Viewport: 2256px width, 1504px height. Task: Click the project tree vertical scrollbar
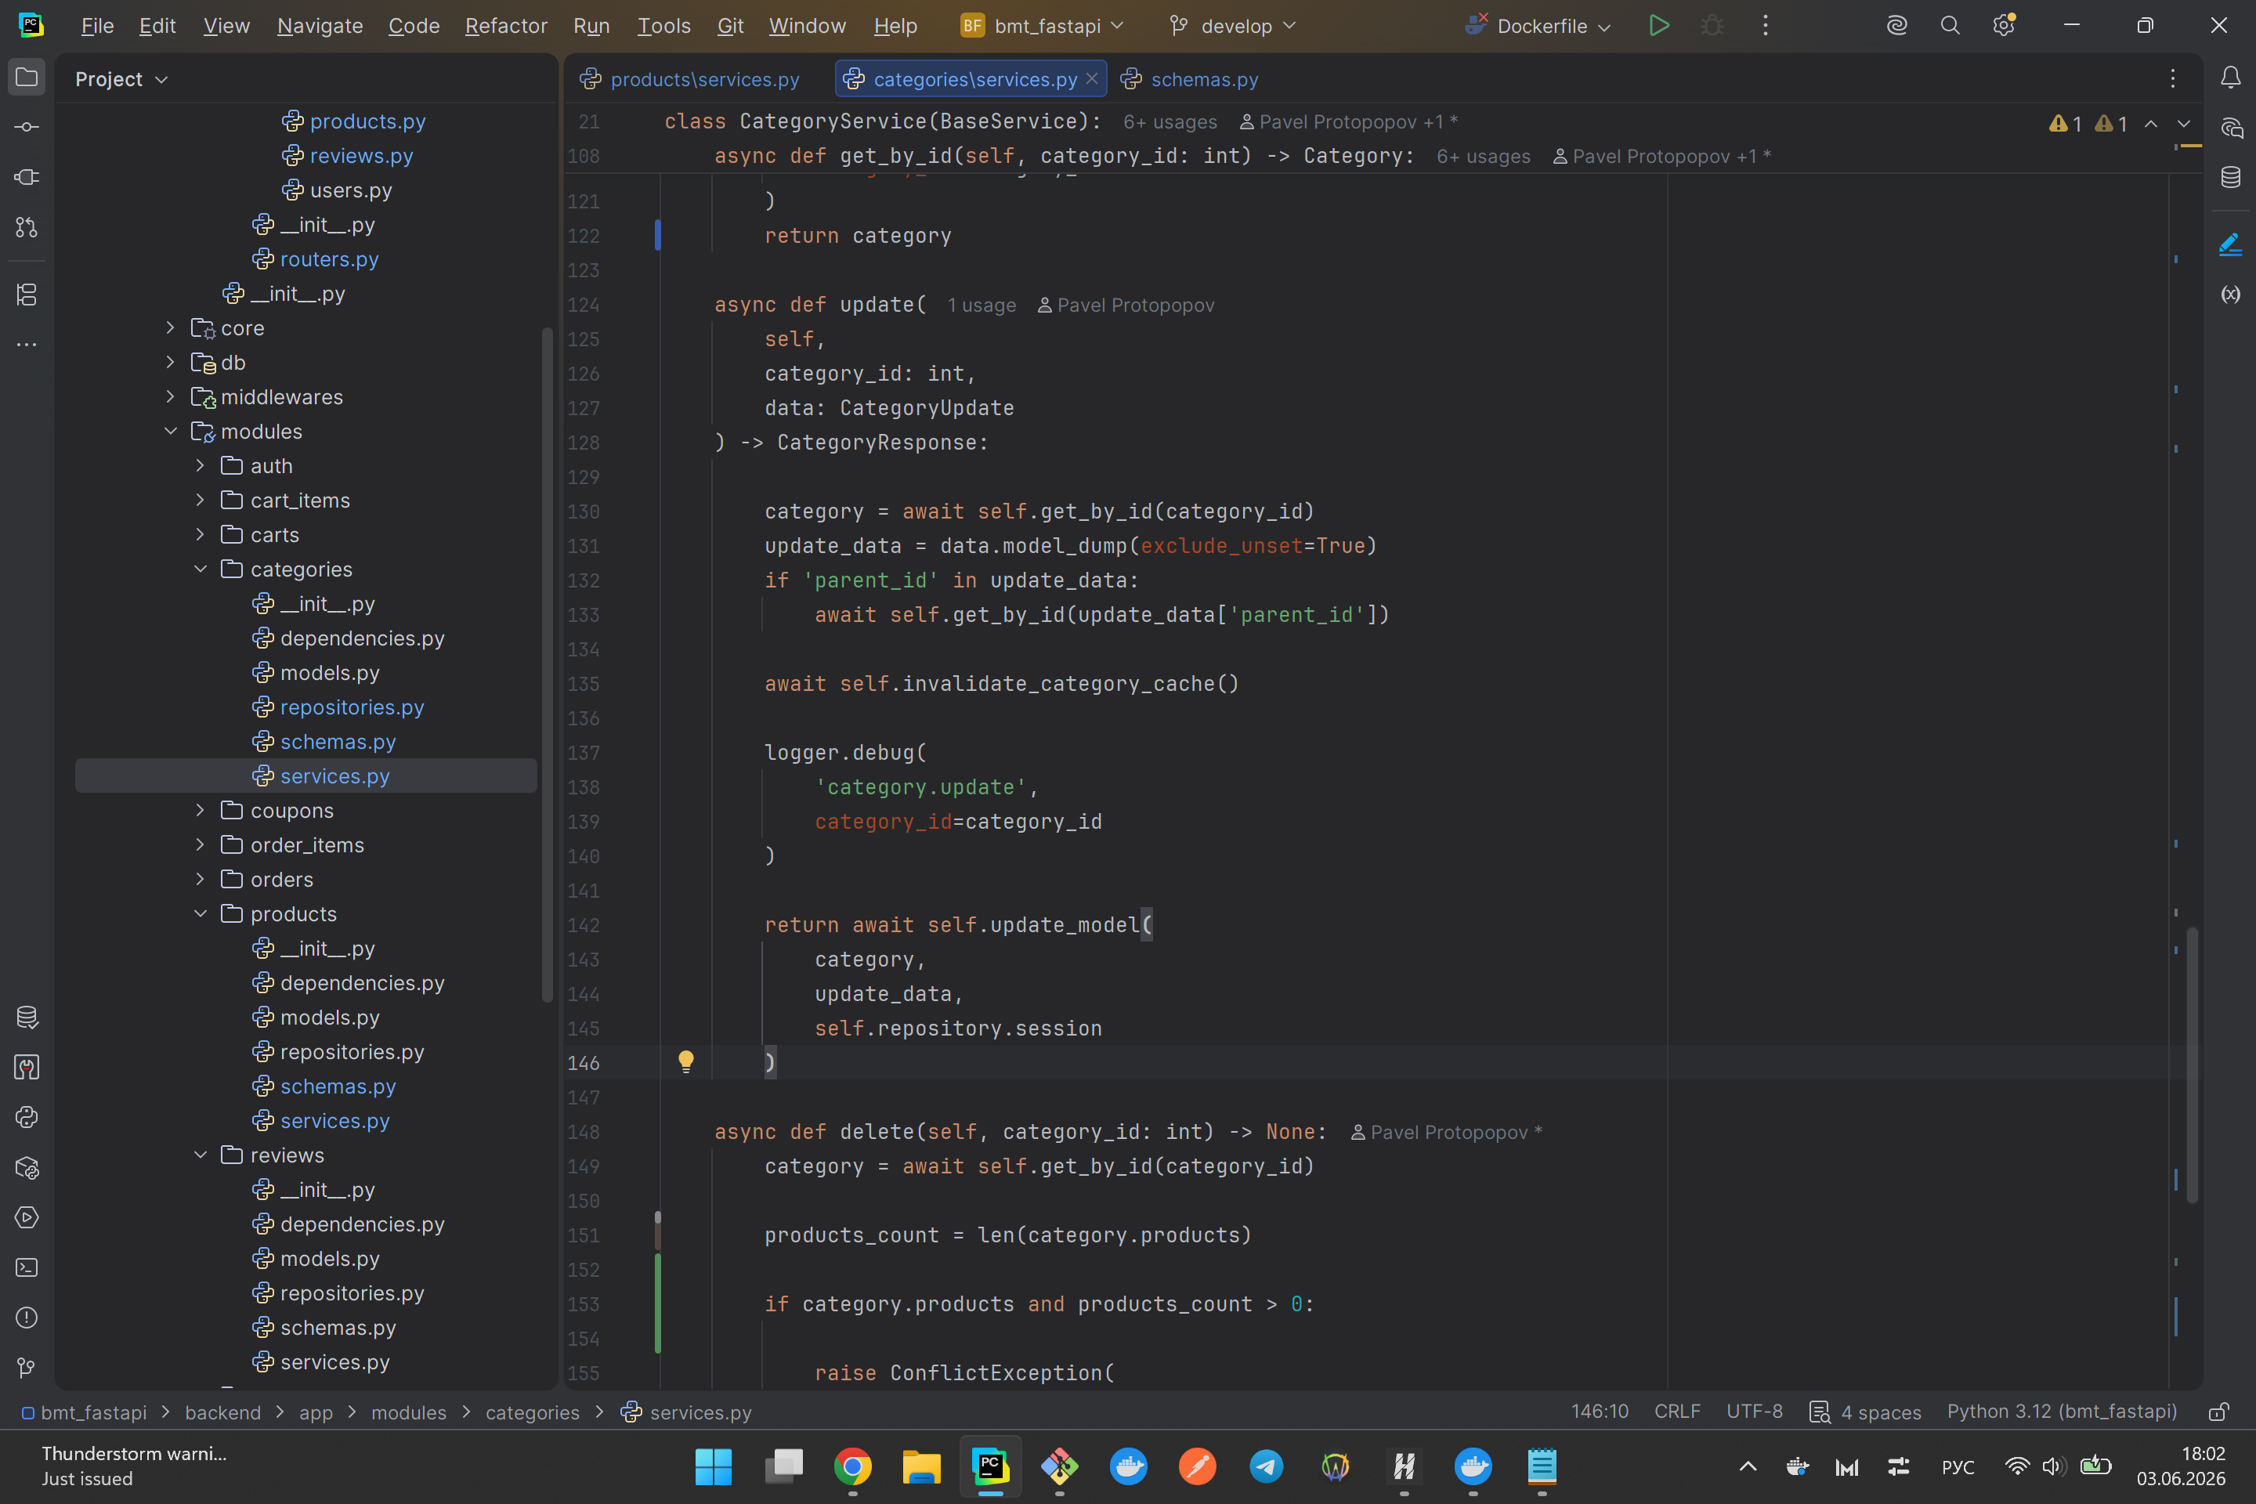548,663
